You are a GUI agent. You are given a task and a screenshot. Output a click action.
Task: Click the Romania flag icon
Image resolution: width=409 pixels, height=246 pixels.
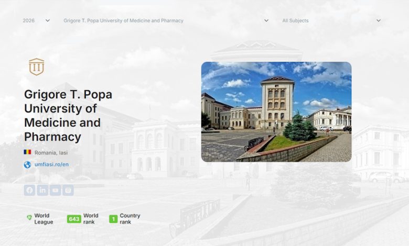click(27, 152)
